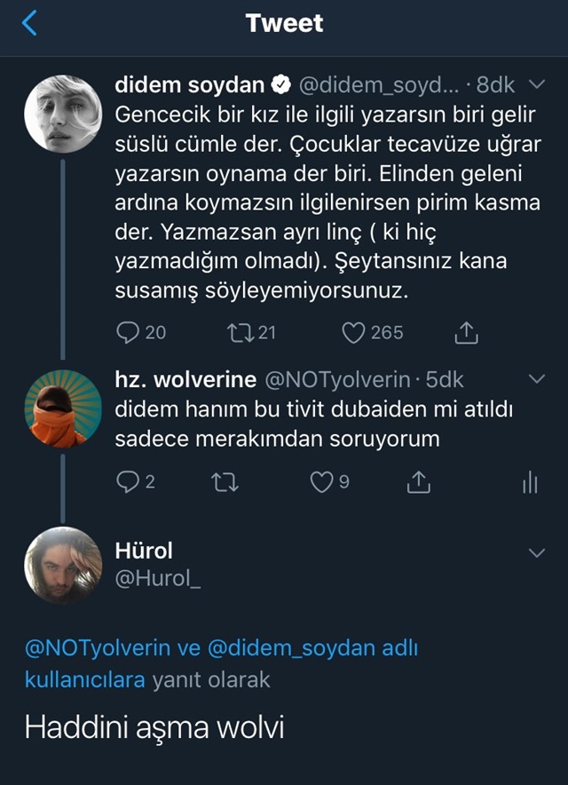568x785 pixels.
Task: Share hz. wolverine's tweet
Action: point(417,481)
